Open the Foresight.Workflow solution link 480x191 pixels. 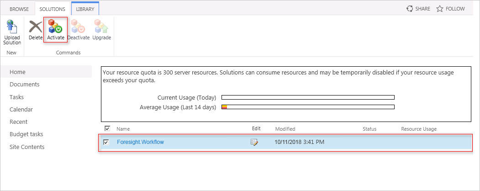(140, 142)
